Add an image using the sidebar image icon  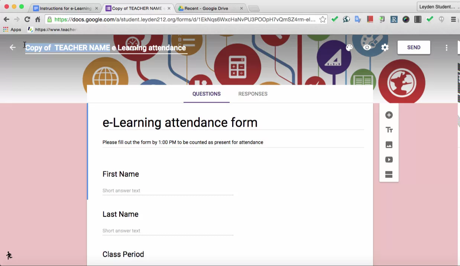pos(389,145)
